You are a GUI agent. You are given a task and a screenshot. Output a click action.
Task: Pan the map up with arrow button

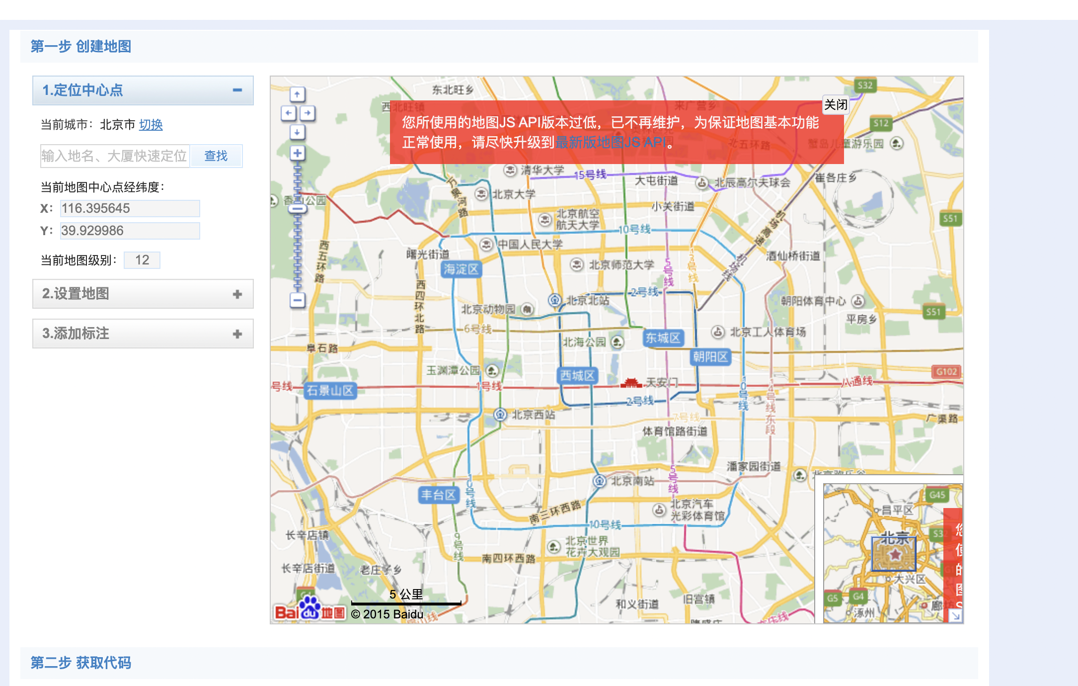[x=297, y=94]
